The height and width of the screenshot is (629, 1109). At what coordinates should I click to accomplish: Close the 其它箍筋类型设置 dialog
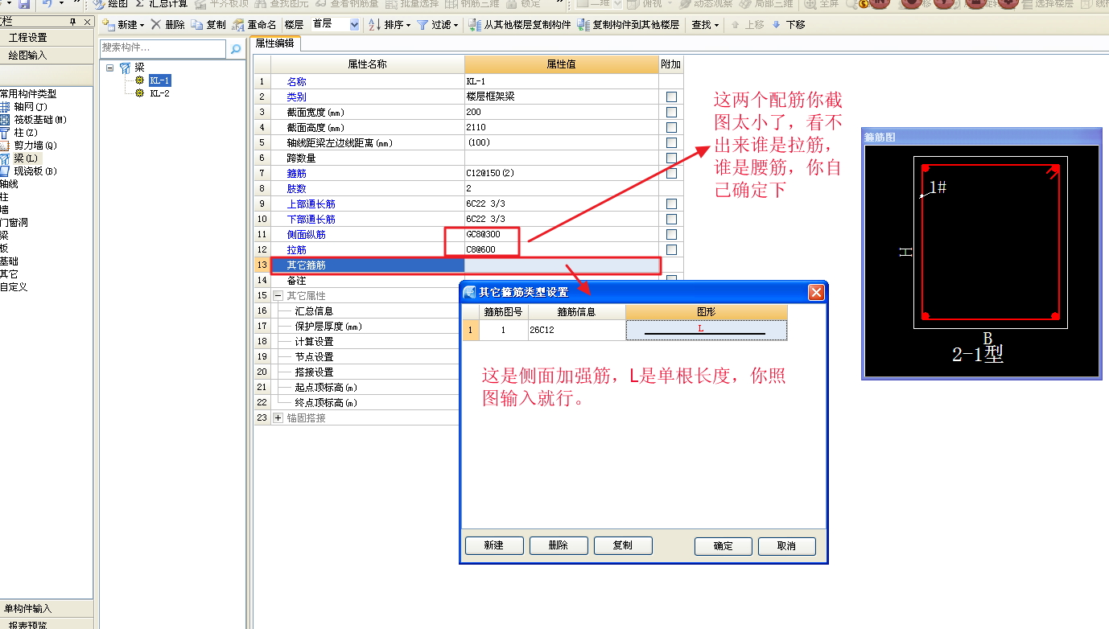tap(816, 292)
